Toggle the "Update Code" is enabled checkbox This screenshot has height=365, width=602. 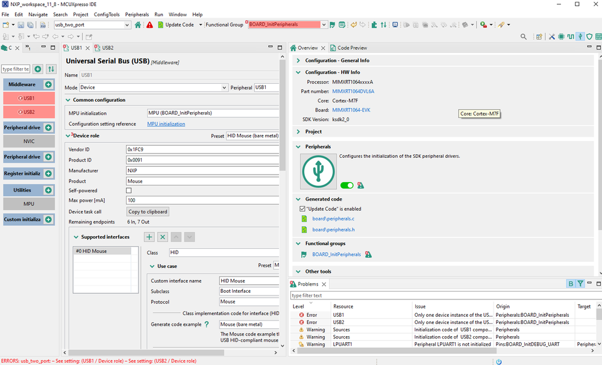pyautogui.click(x=302, y=209)
